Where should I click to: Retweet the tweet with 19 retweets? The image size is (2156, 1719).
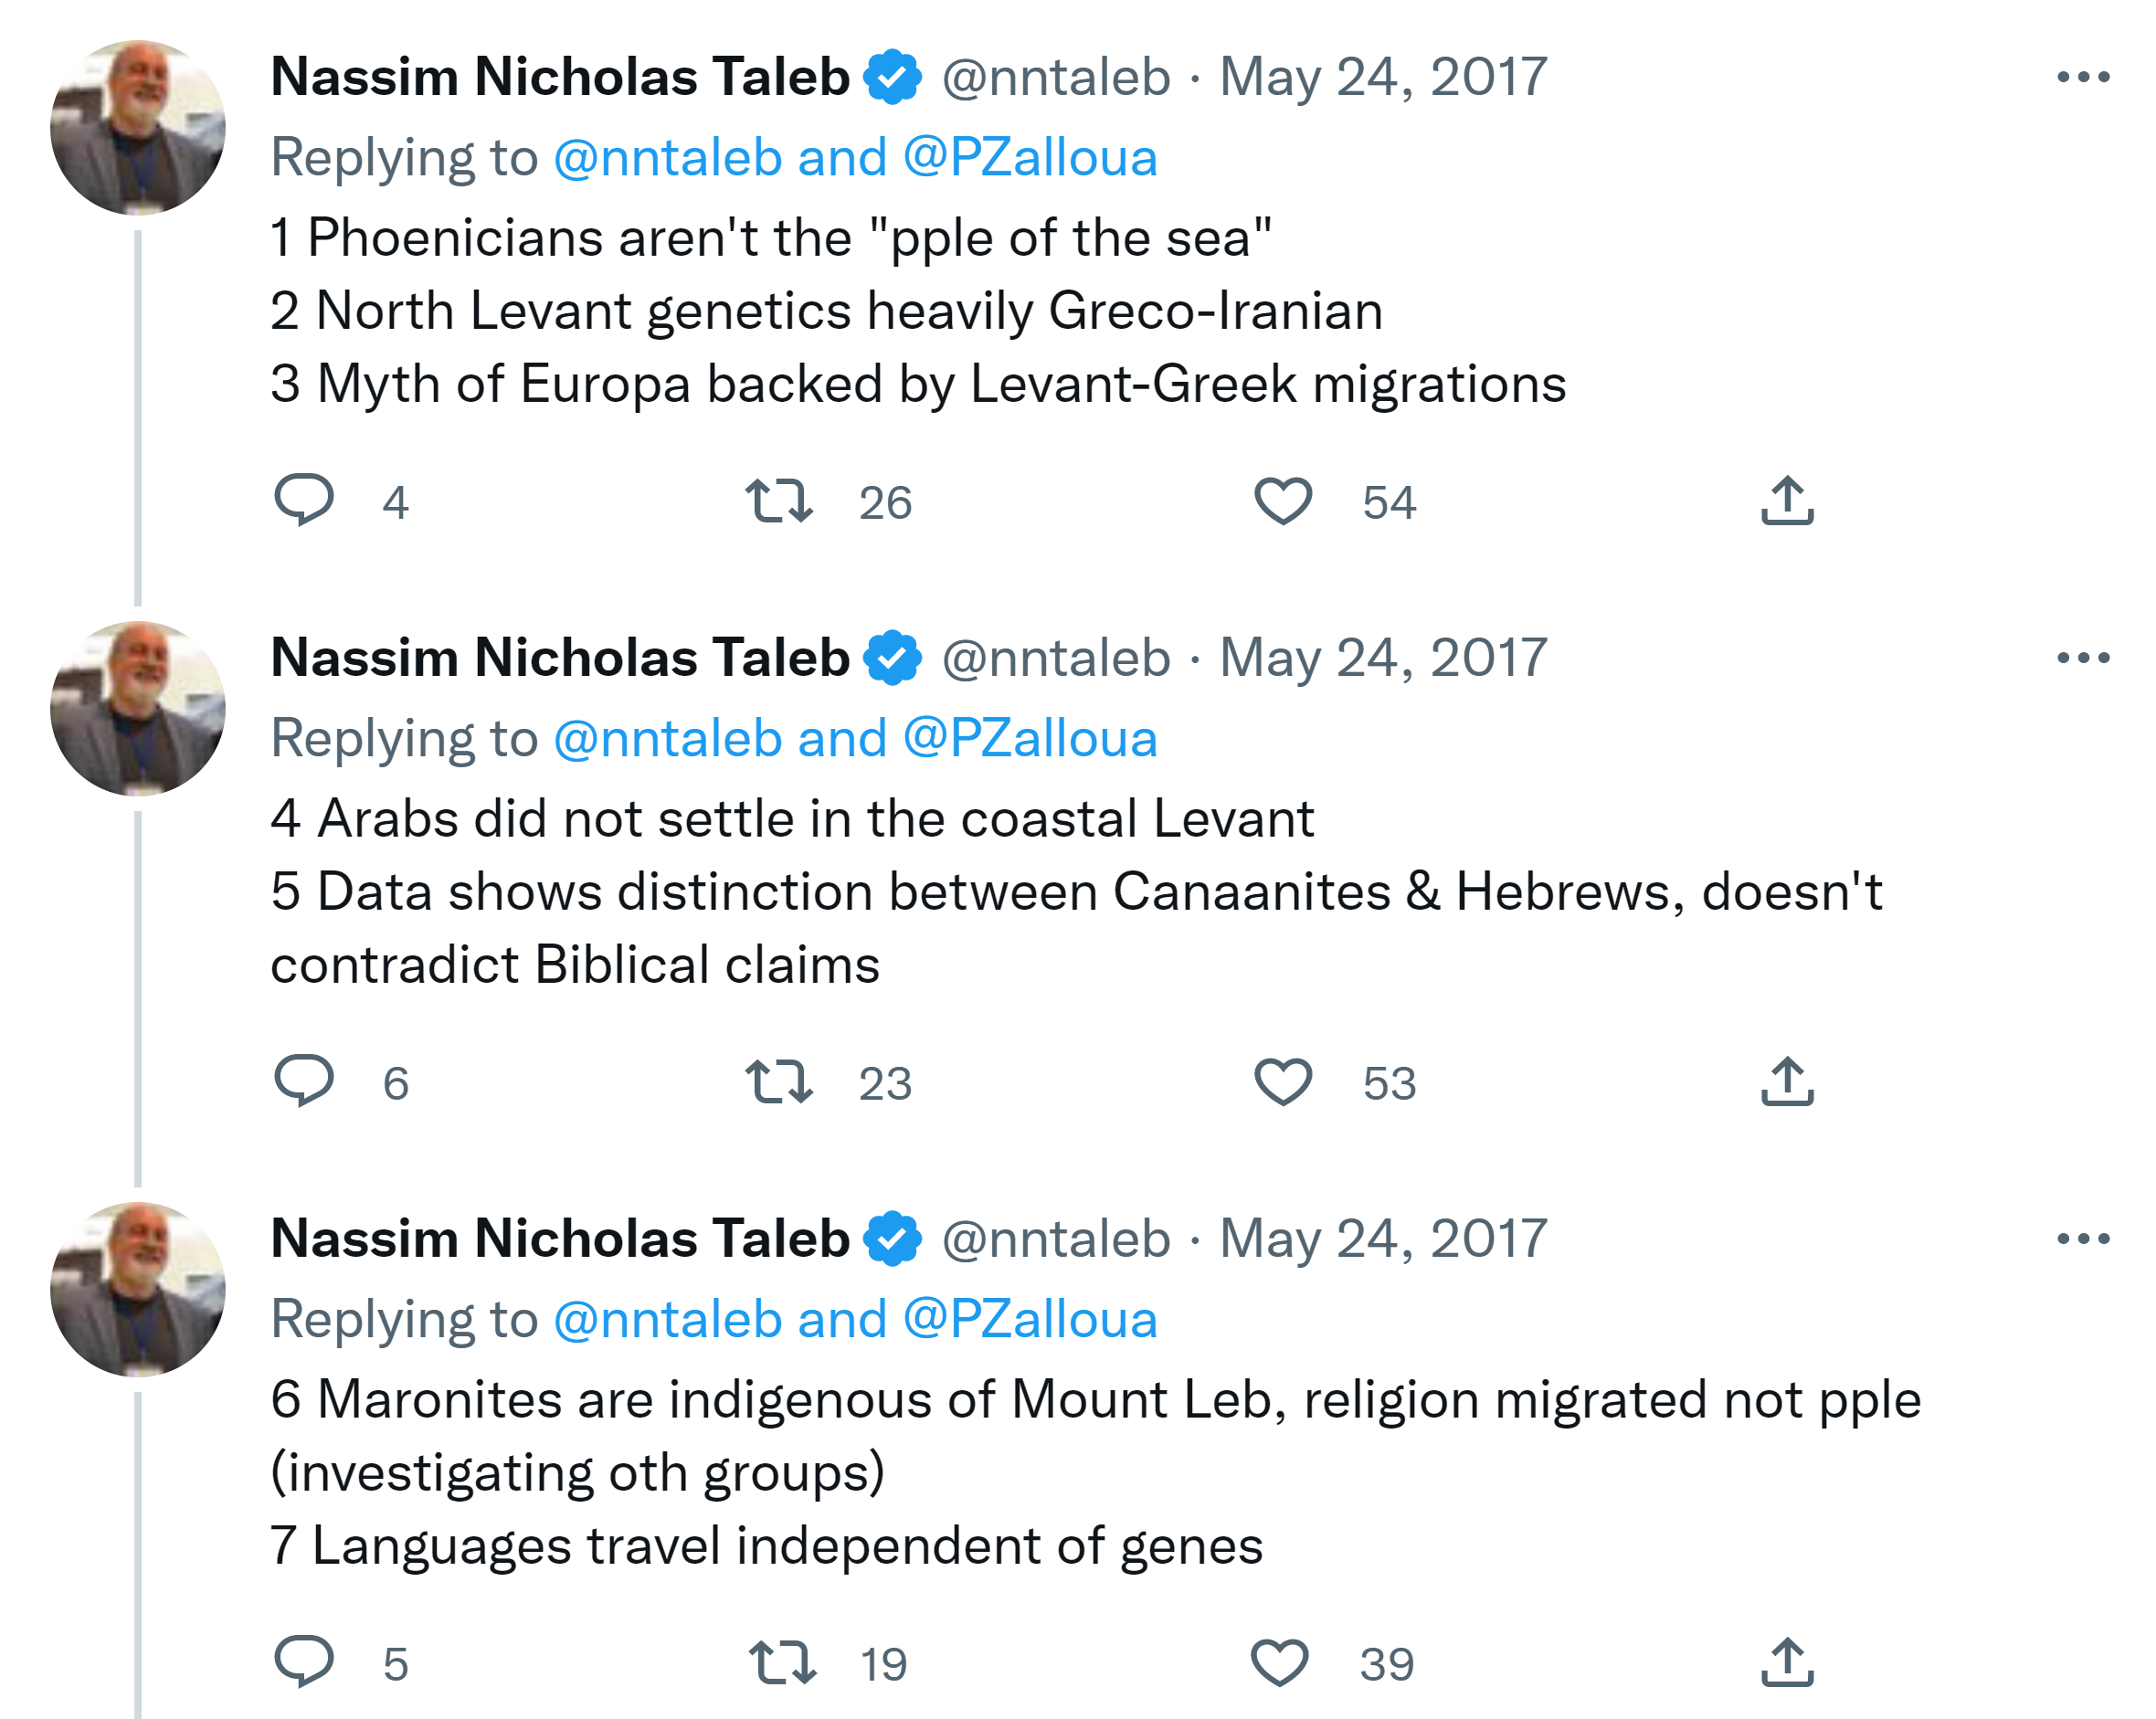(x=783, y=1663)
